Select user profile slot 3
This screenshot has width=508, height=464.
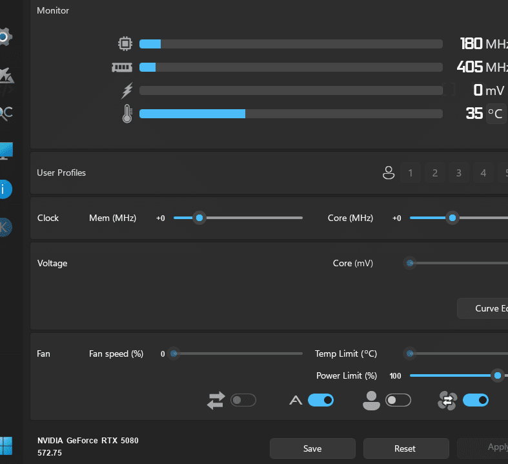click(458, 173)
